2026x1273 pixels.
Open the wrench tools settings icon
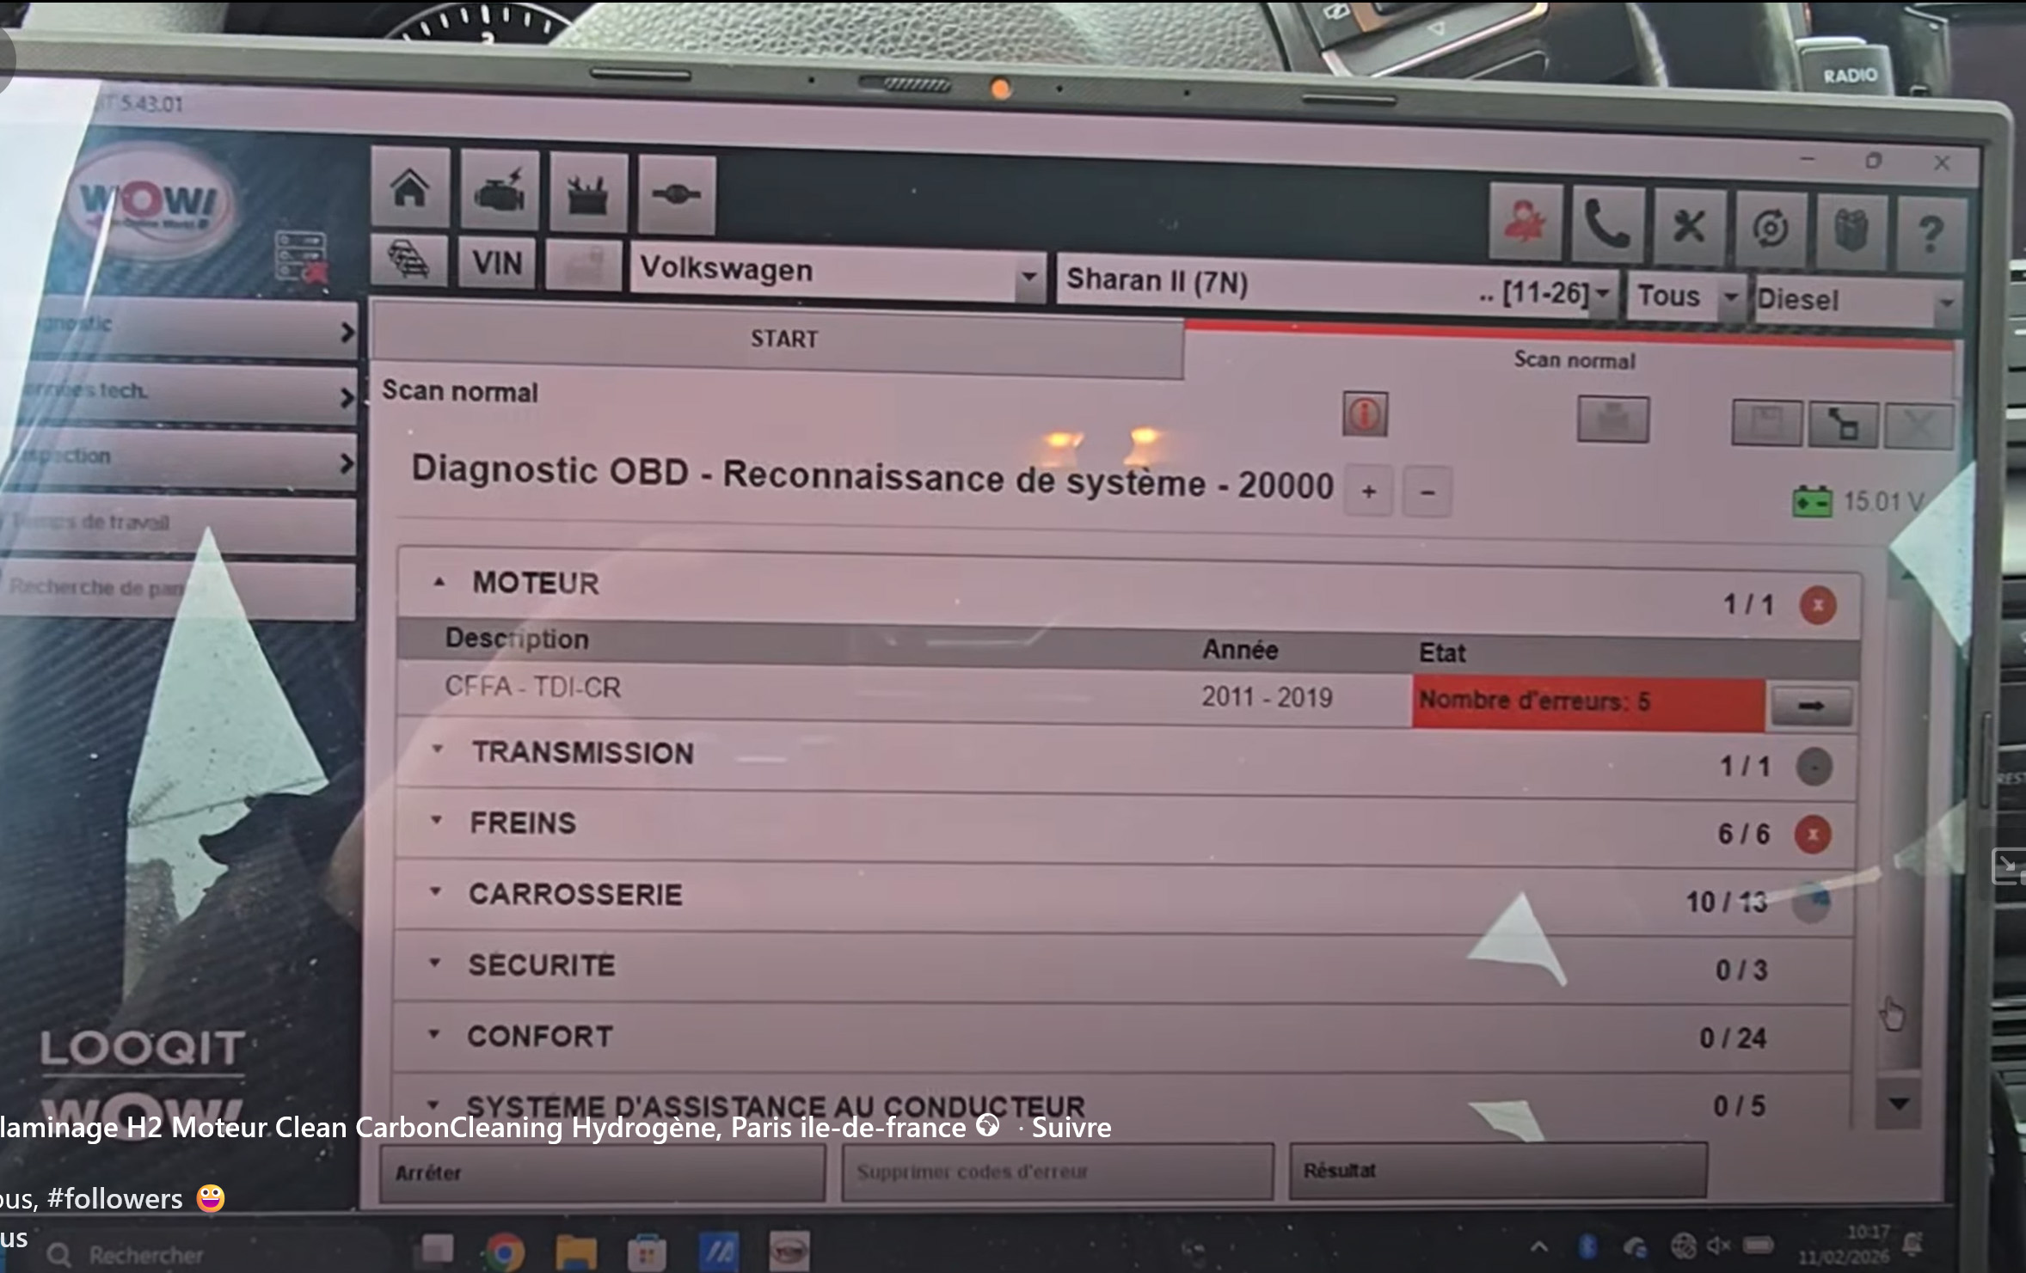coord(1688,227)
